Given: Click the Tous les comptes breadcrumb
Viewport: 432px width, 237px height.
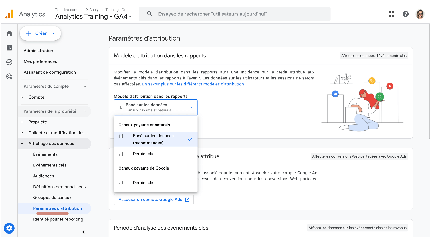Looking at the screenshot, I should point(70,10).
